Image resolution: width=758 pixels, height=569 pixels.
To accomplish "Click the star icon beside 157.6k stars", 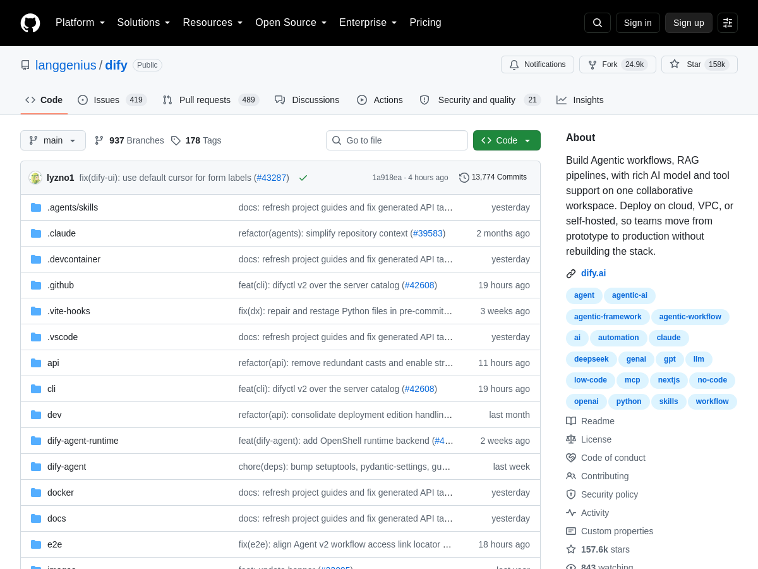I will coord(571,549).
